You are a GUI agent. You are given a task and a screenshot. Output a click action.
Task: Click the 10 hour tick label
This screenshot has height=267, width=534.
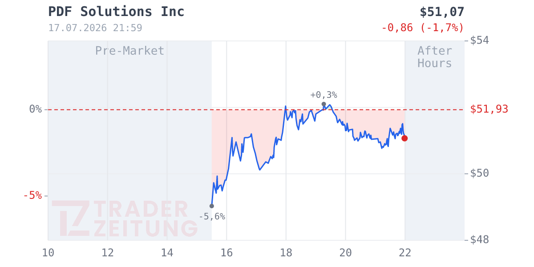pyautogui.click(x=48, y=253)
